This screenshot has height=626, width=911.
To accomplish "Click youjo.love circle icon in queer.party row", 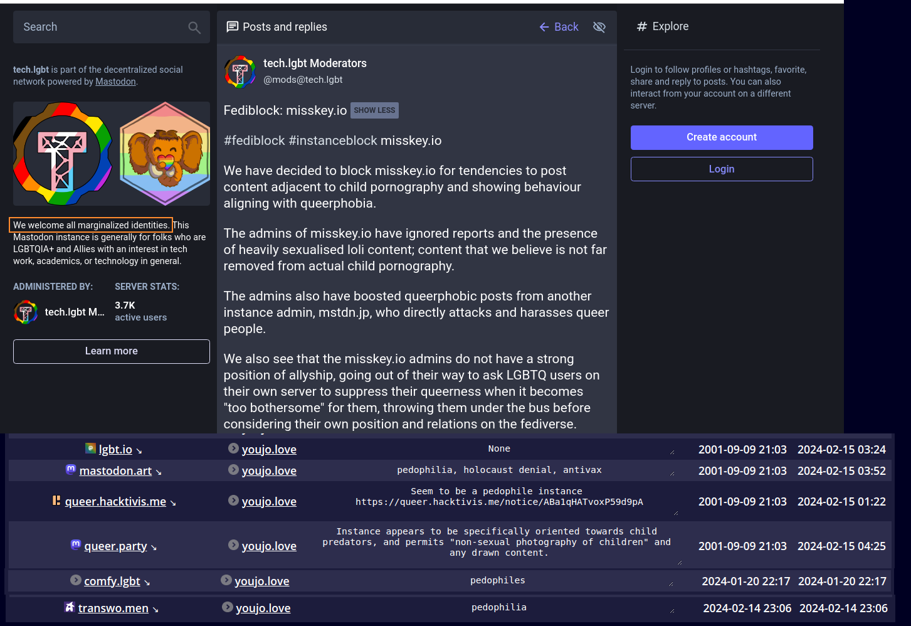I will click(233, 545).
